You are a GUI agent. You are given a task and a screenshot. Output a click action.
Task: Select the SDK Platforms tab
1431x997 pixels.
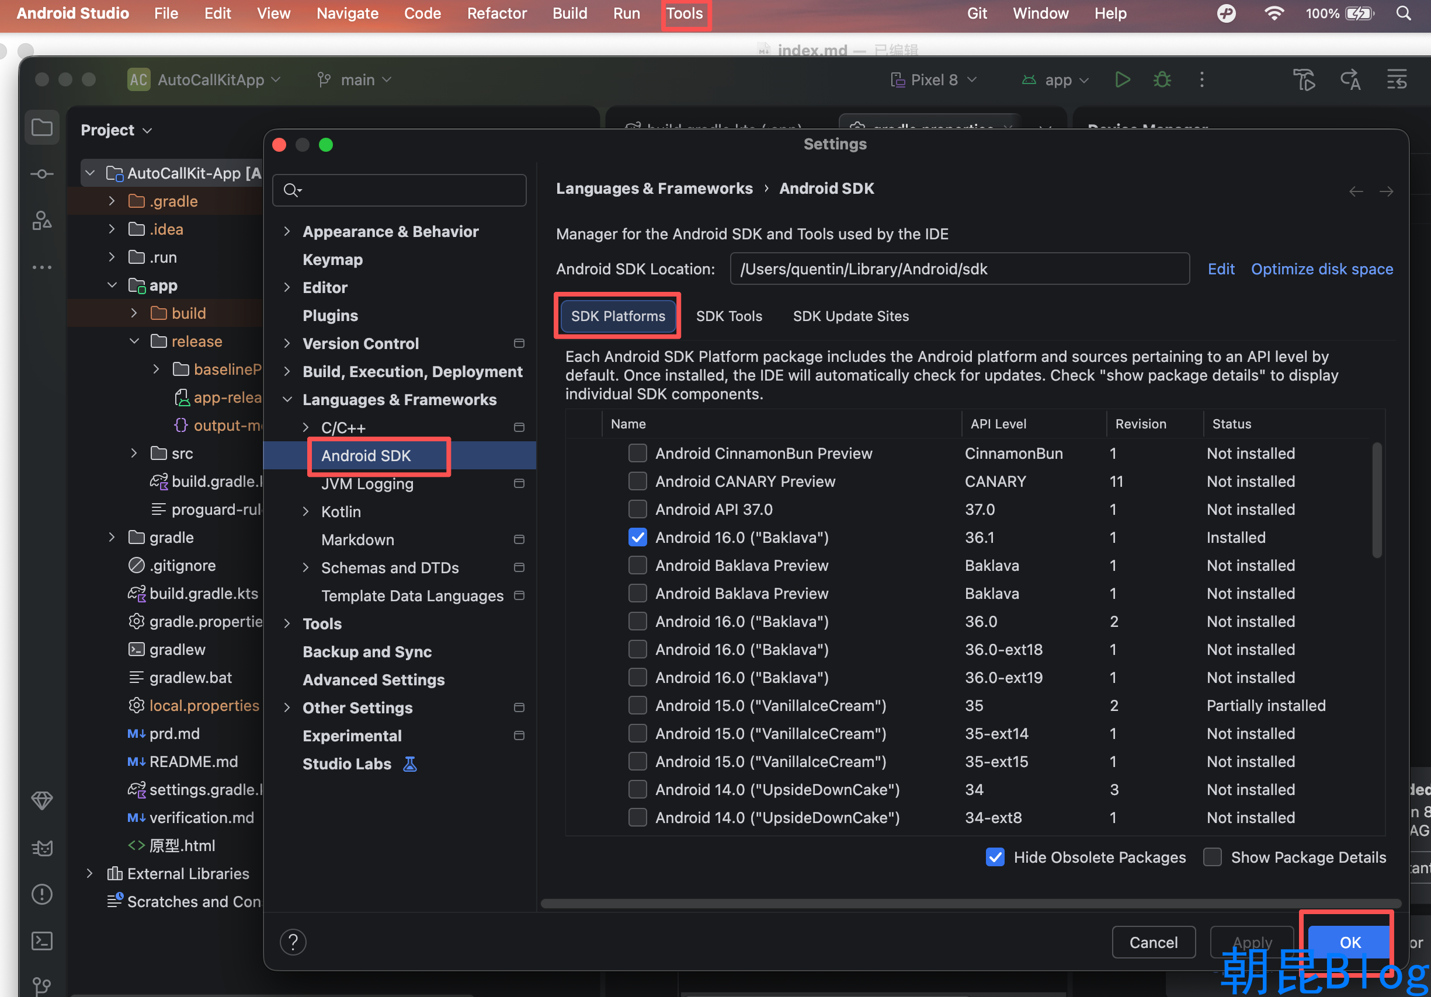point(617,316)
